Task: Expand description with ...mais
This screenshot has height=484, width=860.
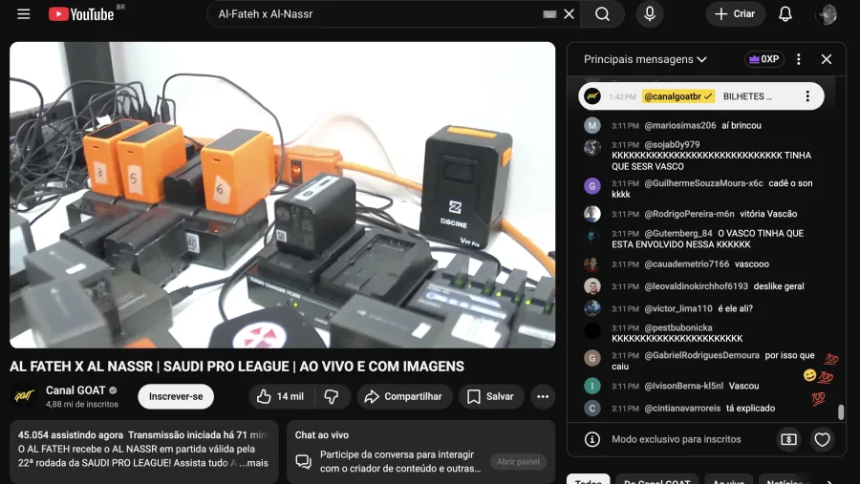Action: (253, 463)
